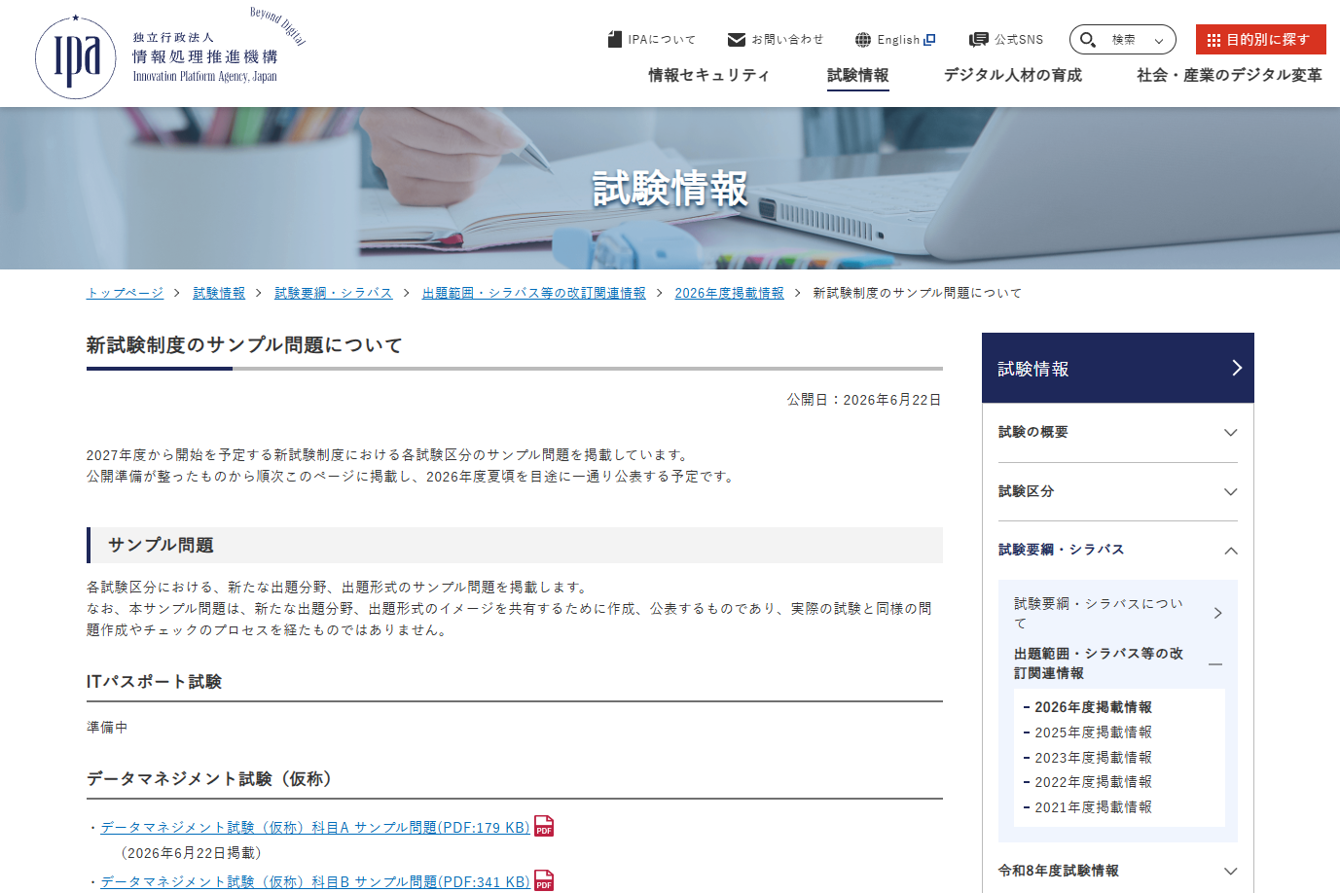1340x893 pixels.
Task: Click the 試験情報 hero banner image
Action: (x=670, y=188)
